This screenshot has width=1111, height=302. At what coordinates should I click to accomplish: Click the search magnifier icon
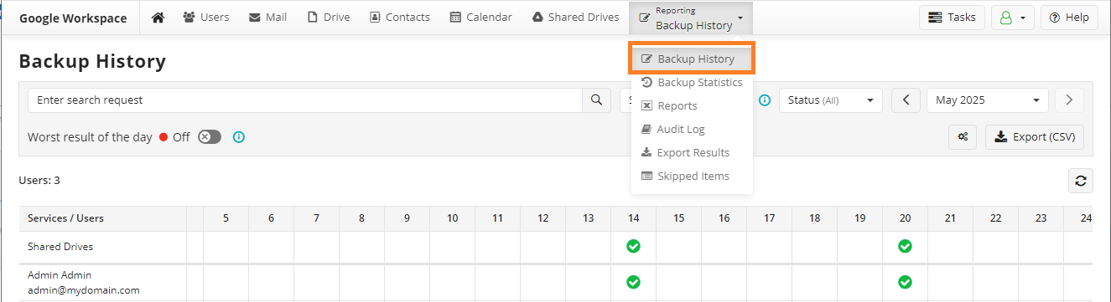tap(596, 100)
